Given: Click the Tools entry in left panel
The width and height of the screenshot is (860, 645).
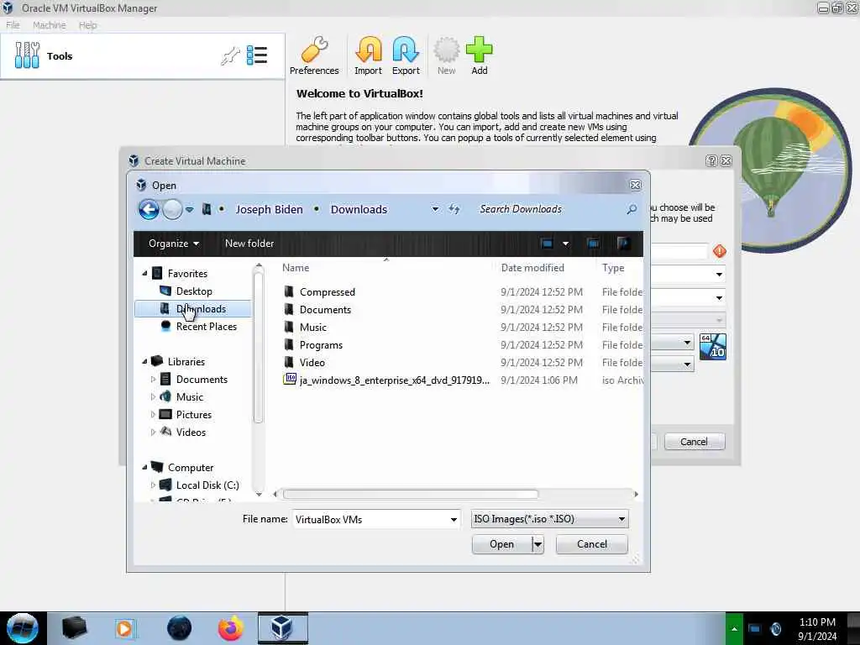Looking at the screenshot, I should 143,56.
